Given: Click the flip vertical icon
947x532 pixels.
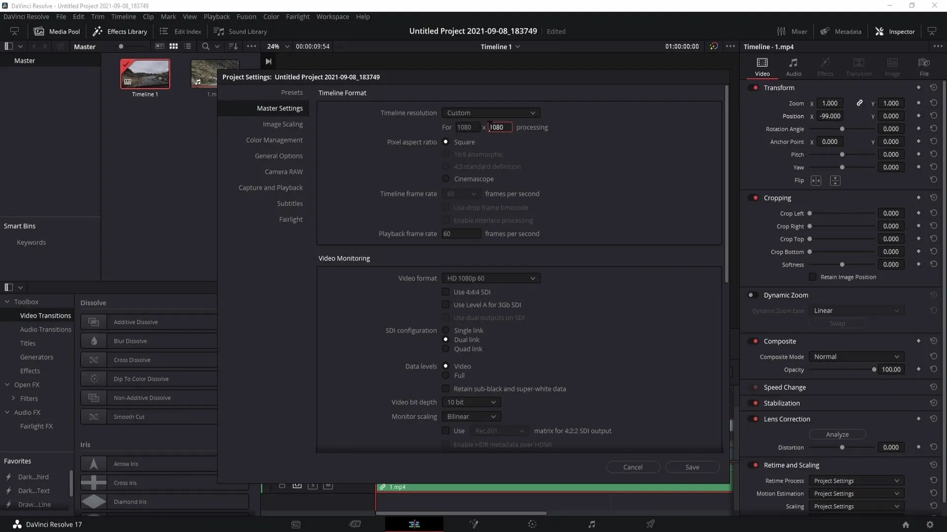Looking at the screenshot, I should coord(835,181).
